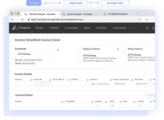Click the Accqrate logo in navbar

15,28
